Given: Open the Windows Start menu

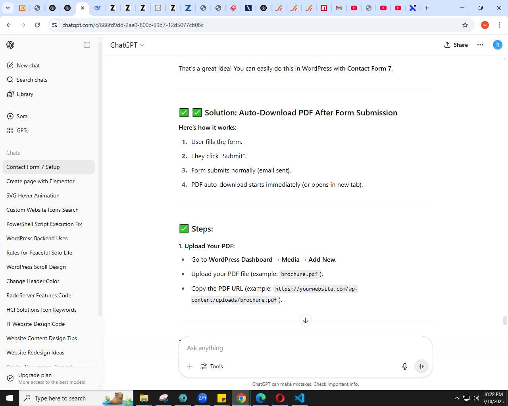Looking at the screenshot, I should coord(10,398).
